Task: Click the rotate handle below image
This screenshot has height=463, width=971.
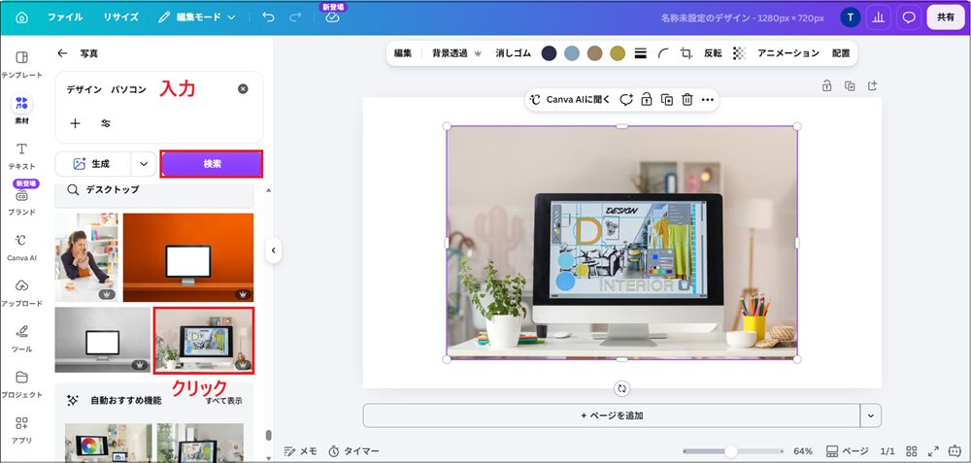Action: click(621, 388)
